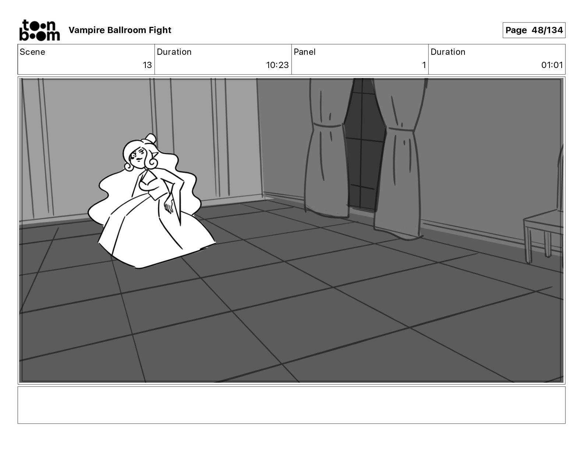583x450 pixels.
Task: Click the 'Scene' header label
Action: pyautogui.click(x=32, y=52)
